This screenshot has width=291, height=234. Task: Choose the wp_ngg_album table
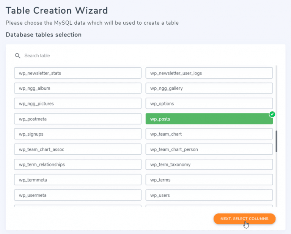77,88
